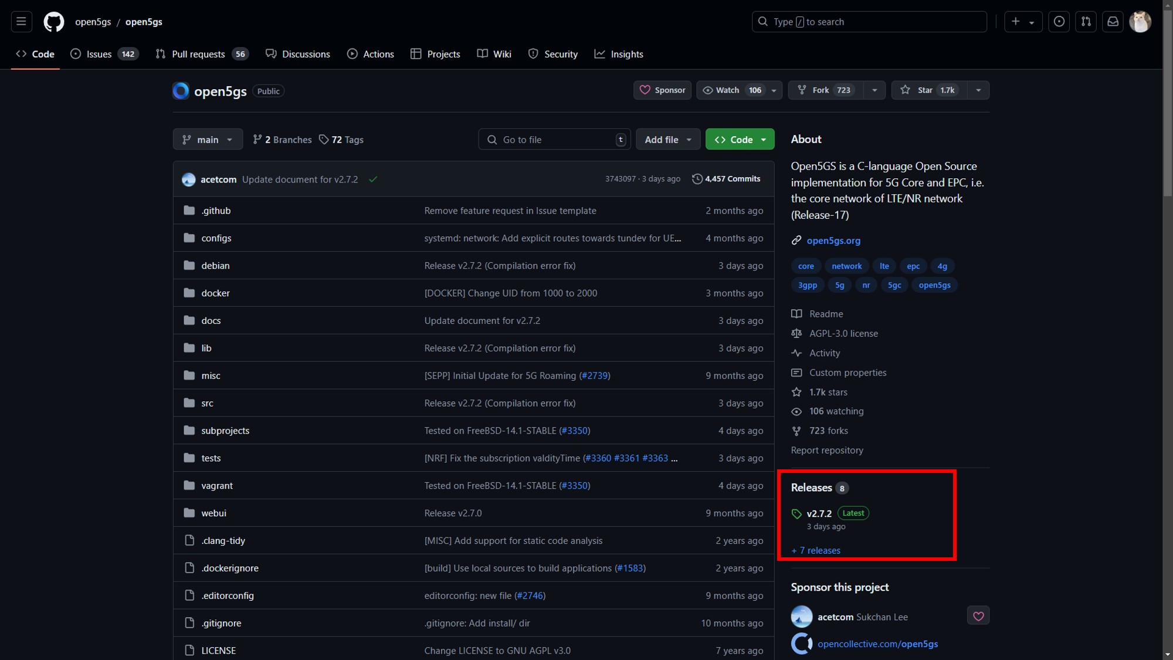Open opencollective.com/open5gs sponsor link

pos(877,644)
